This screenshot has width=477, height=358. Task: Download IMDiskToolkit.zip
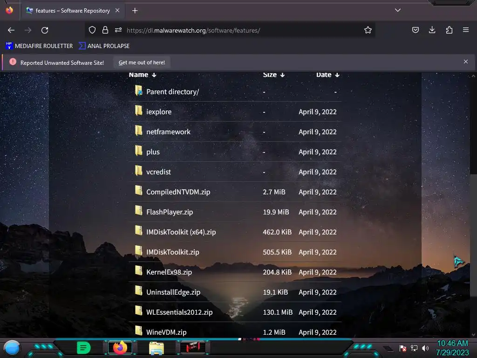point(172,252)
